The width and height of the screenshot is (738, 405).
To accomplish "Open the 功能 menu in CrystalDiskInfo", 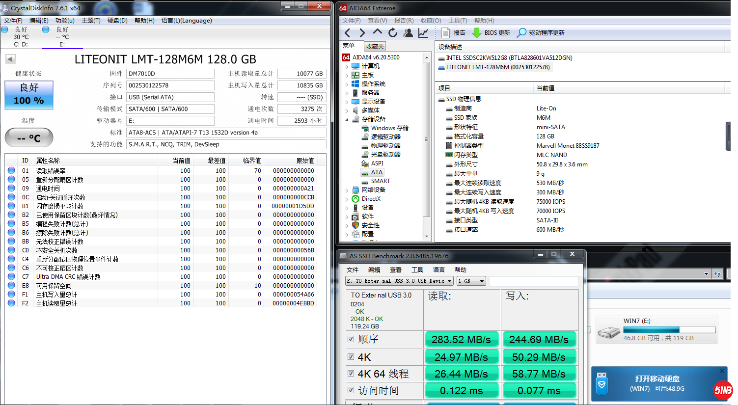I will click(65, 21).
